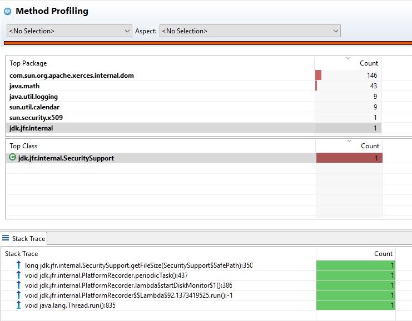Switch to the Stack Trace tab
Viewport: 412px width, 321px height.
(x=28, y=239)
